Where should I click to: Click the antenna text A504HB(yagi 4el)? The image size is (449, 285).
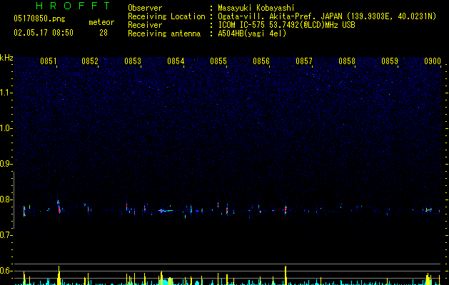click(252, 33)
